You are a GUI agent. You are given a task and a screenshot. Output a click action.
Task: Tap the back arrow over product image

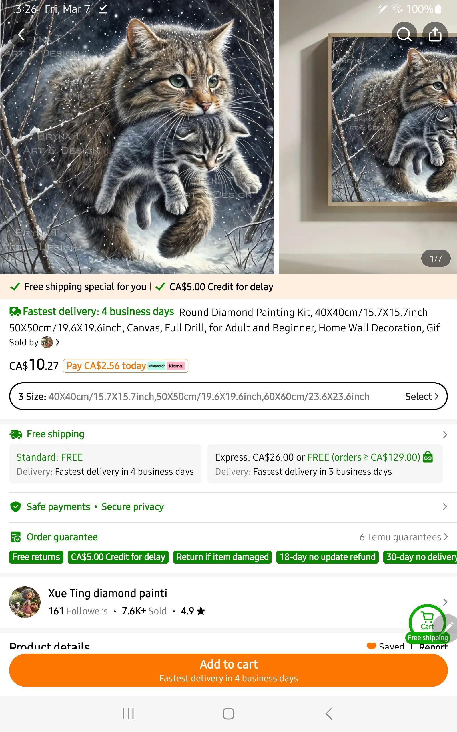[x=21, y=34]
